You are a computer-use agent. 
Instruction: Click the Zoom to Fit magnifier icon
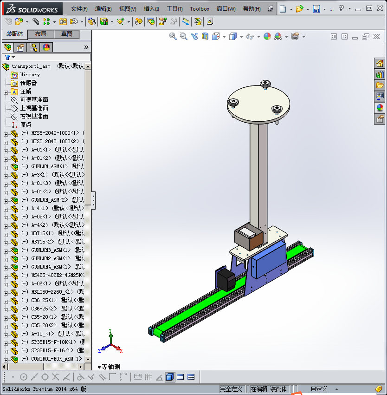[173, 37]
